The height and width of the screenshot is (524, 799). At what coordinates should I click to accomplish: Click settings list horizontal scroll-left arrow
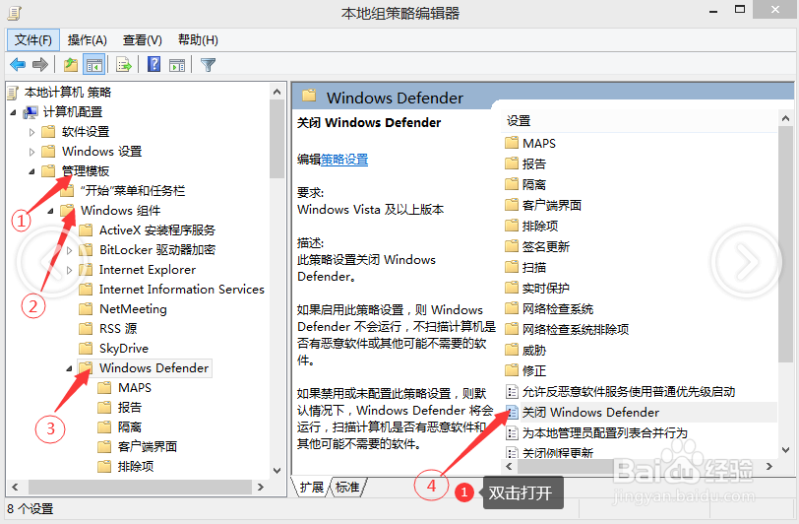coord(509,466)
